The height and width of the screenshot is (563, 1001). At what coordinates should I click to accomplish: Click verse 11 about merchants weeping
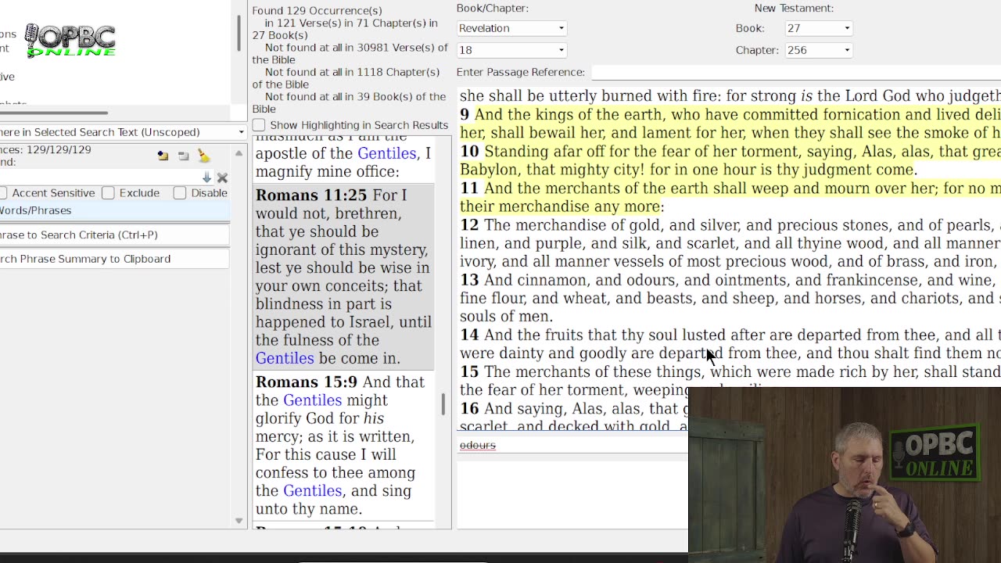click(x=730, y=197)
